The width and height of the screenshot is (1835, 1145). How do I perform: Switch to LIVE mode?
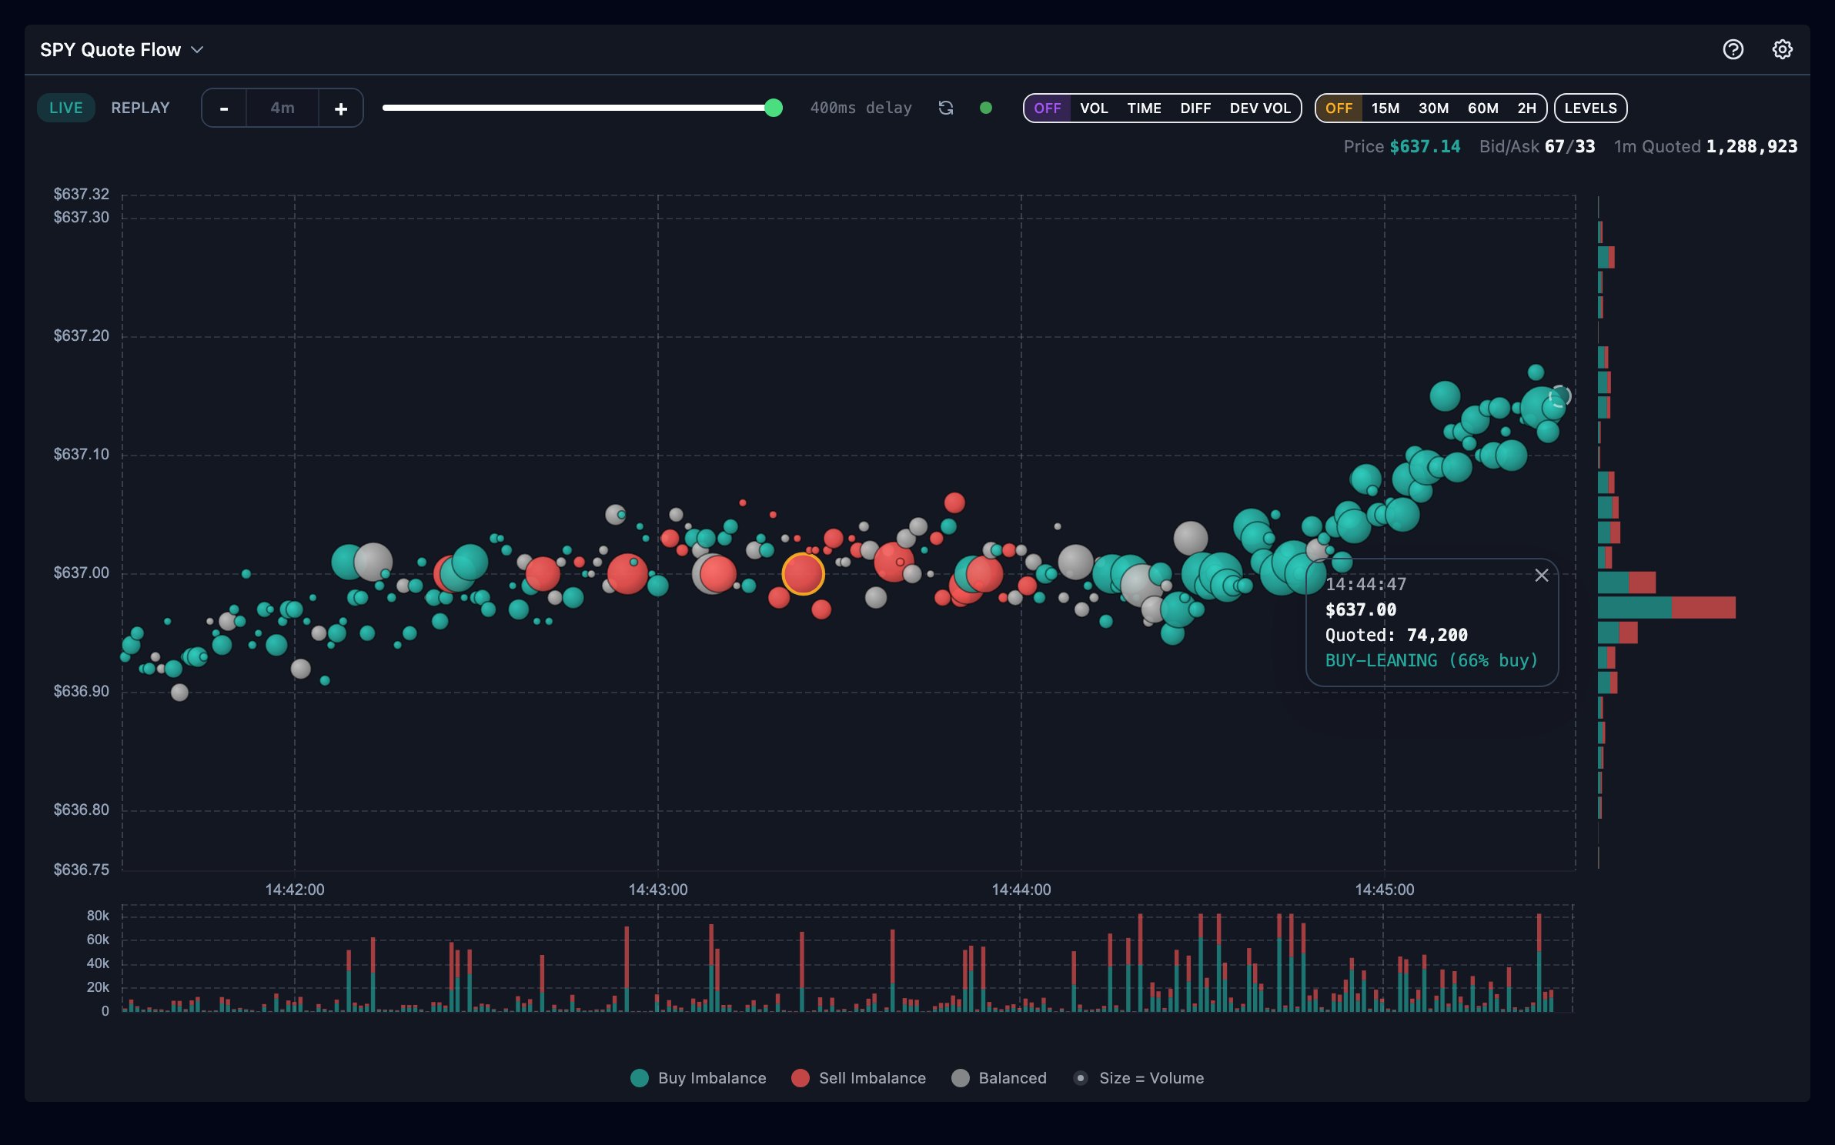coord(66,108)
